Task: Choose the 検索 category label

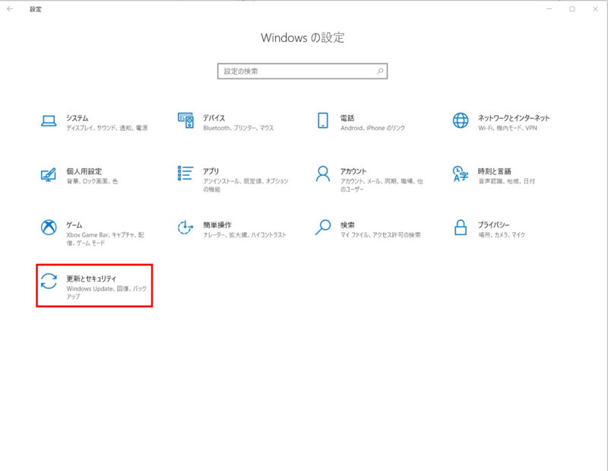Action: (x=347, y=224)
